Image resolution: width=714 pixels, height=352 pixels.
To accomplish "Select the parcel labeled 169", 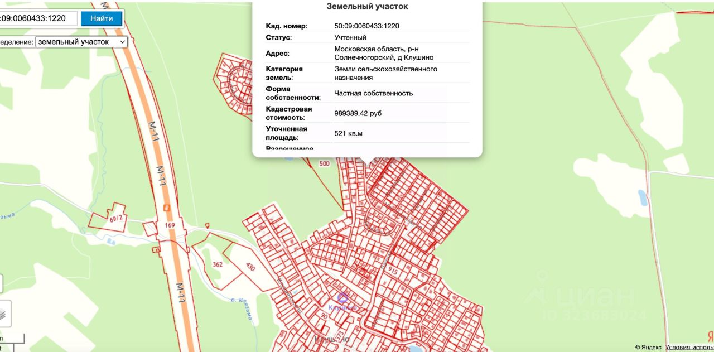I will point(170,226).
